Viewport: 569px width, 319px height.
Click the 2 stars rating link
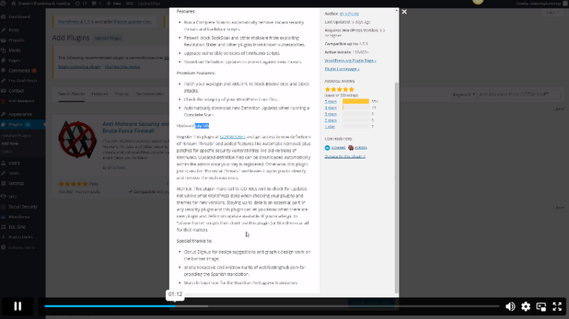[x=330, y=121]
